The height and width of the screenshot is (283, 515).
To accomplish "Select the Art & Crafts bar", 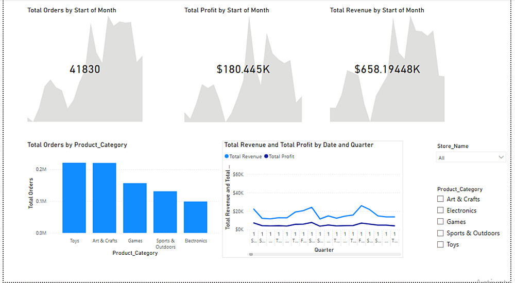I will pyautogui.click(x=105, y=198).
